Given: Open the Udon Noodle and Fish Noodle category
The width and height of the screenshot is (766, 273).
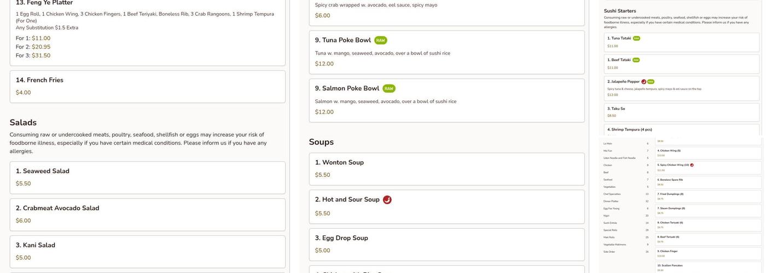Looking at the screenshot, I should tap(619, 158).
